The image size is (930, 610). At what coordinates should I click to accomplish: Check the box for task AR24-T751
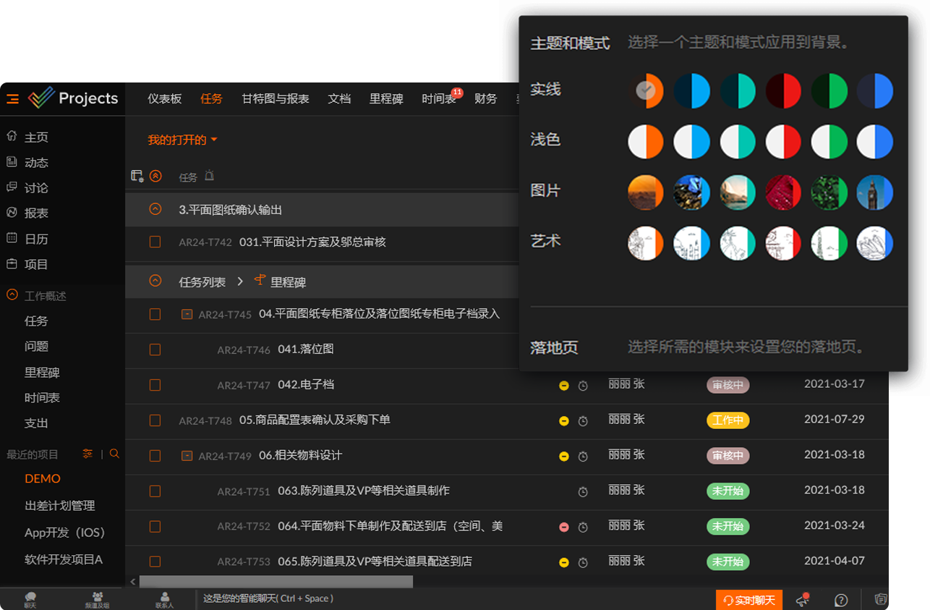coord(155,491)
